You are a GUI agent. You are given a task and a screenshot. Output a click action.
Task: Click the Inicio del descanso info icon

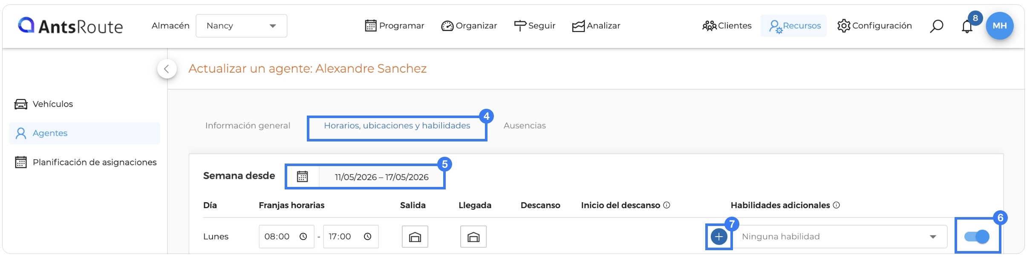point(667,205)
